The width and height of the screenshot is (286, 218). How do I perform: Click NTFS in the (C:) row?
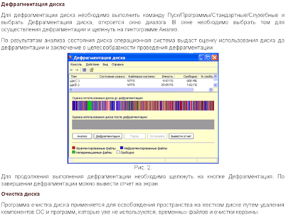131,81
